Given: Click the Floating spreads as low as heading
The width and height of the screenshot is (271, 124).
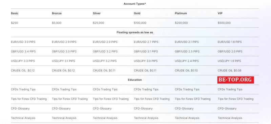Looking at the screenshot, I should 134,32.
